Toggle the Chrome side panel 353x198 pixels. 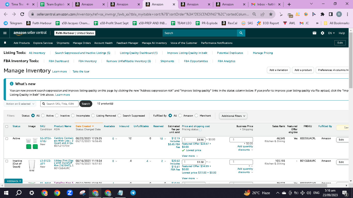pyautogui.click(x=331, y=14)
